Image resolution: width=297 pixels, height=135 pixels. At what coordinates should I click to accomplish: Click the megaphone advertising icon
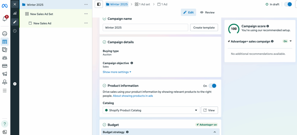(5, 74)
